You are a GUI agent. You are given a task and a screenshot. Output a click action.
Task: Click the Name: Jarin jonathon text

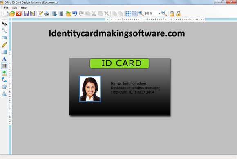tap(128, 83)
